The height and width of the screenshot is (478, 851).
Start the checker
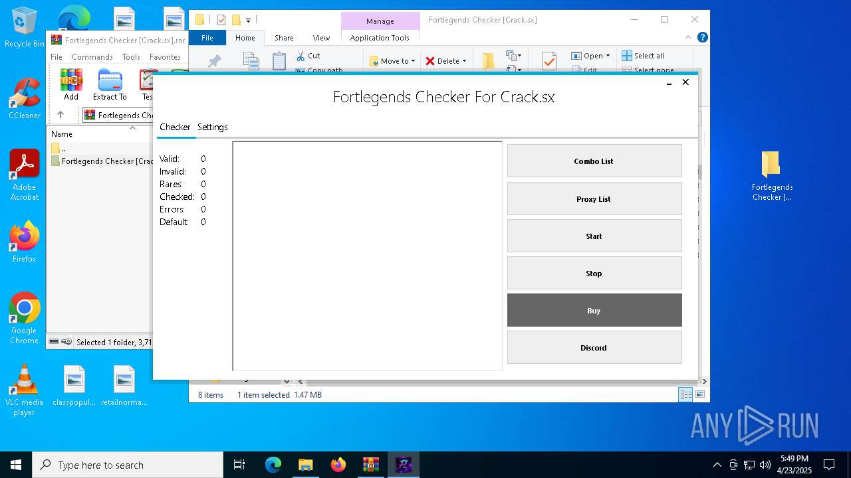[x=594, y=236]
